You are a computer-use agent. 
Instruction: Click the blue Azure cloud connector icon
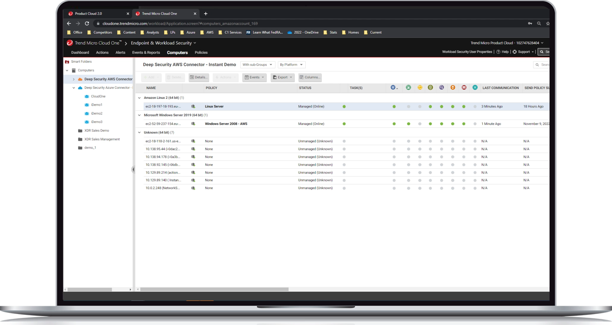(x=80, y=88)
